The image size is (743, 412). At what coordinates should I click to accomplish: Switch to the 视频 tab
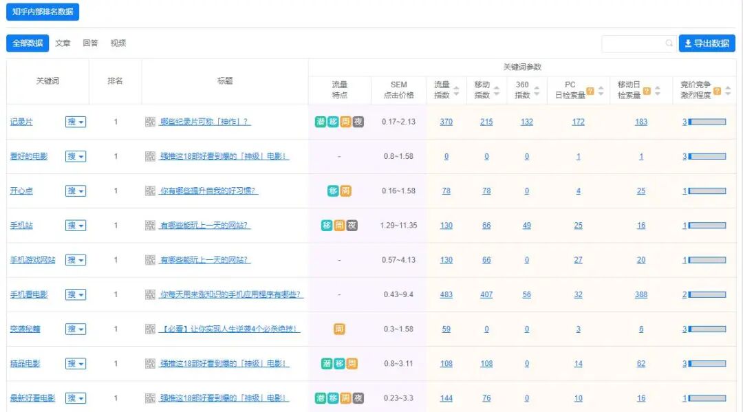coord(118,43)
